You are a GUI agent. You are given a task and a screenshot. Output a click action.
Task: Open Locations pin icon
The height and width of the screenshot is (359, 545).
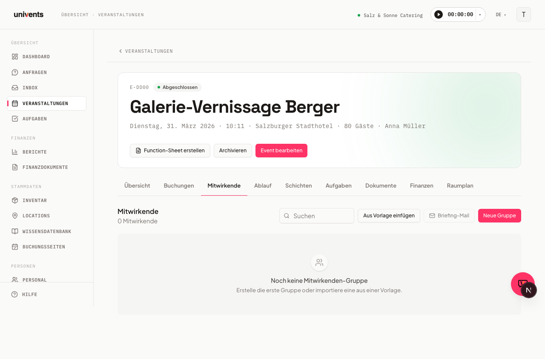click(x=15, y=216)
